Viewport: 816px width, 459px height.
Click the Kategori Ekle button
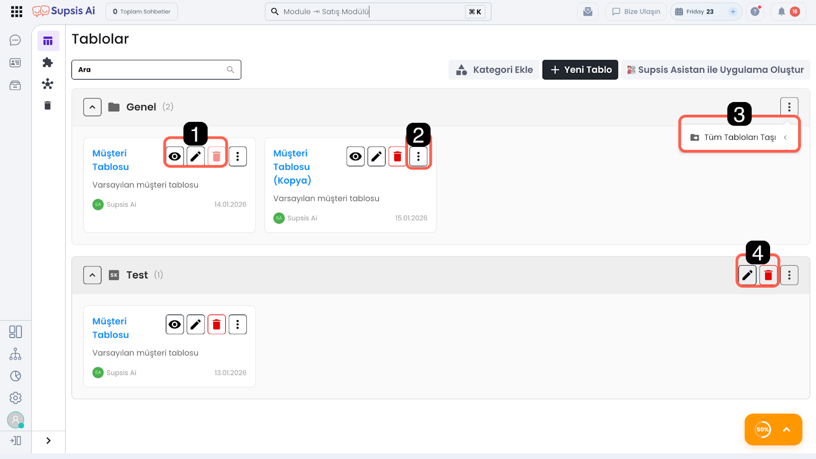[494, 70]
